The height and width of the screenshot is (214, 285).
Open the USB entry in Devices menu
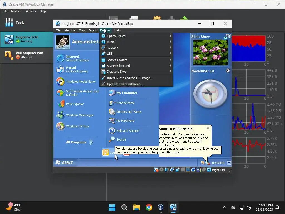pyautogui.click(x=136, y=53)
